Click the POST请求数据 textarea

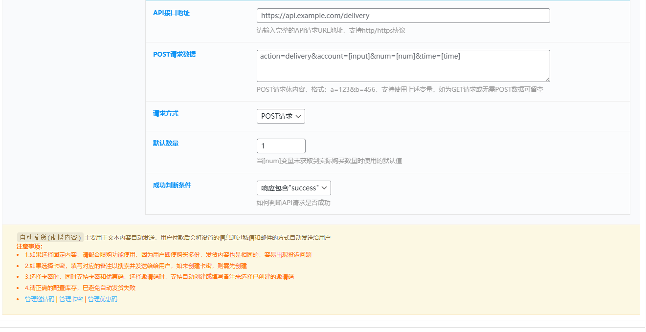(403, 66)
